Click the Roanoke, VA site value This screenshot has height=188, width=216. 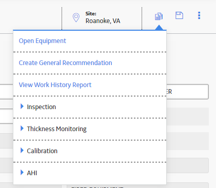103,21
